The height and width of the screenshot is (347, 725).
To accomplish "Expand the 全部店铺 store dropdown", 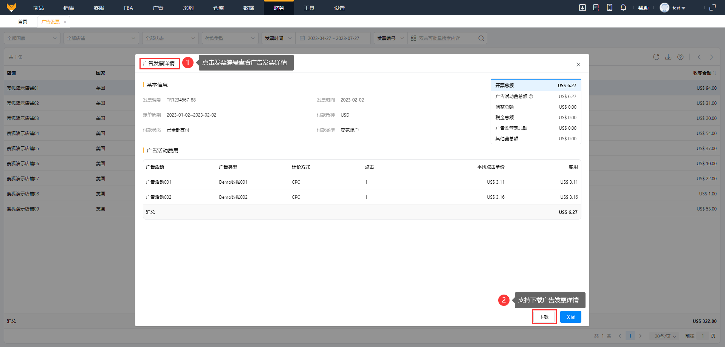I will tap(101, 38).
